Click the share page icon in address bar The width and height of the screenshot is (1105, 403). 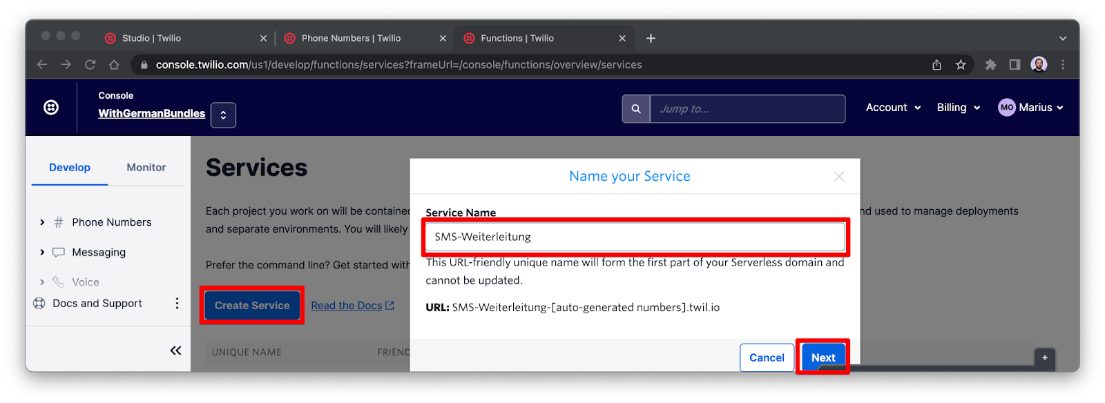pos(936,65)
